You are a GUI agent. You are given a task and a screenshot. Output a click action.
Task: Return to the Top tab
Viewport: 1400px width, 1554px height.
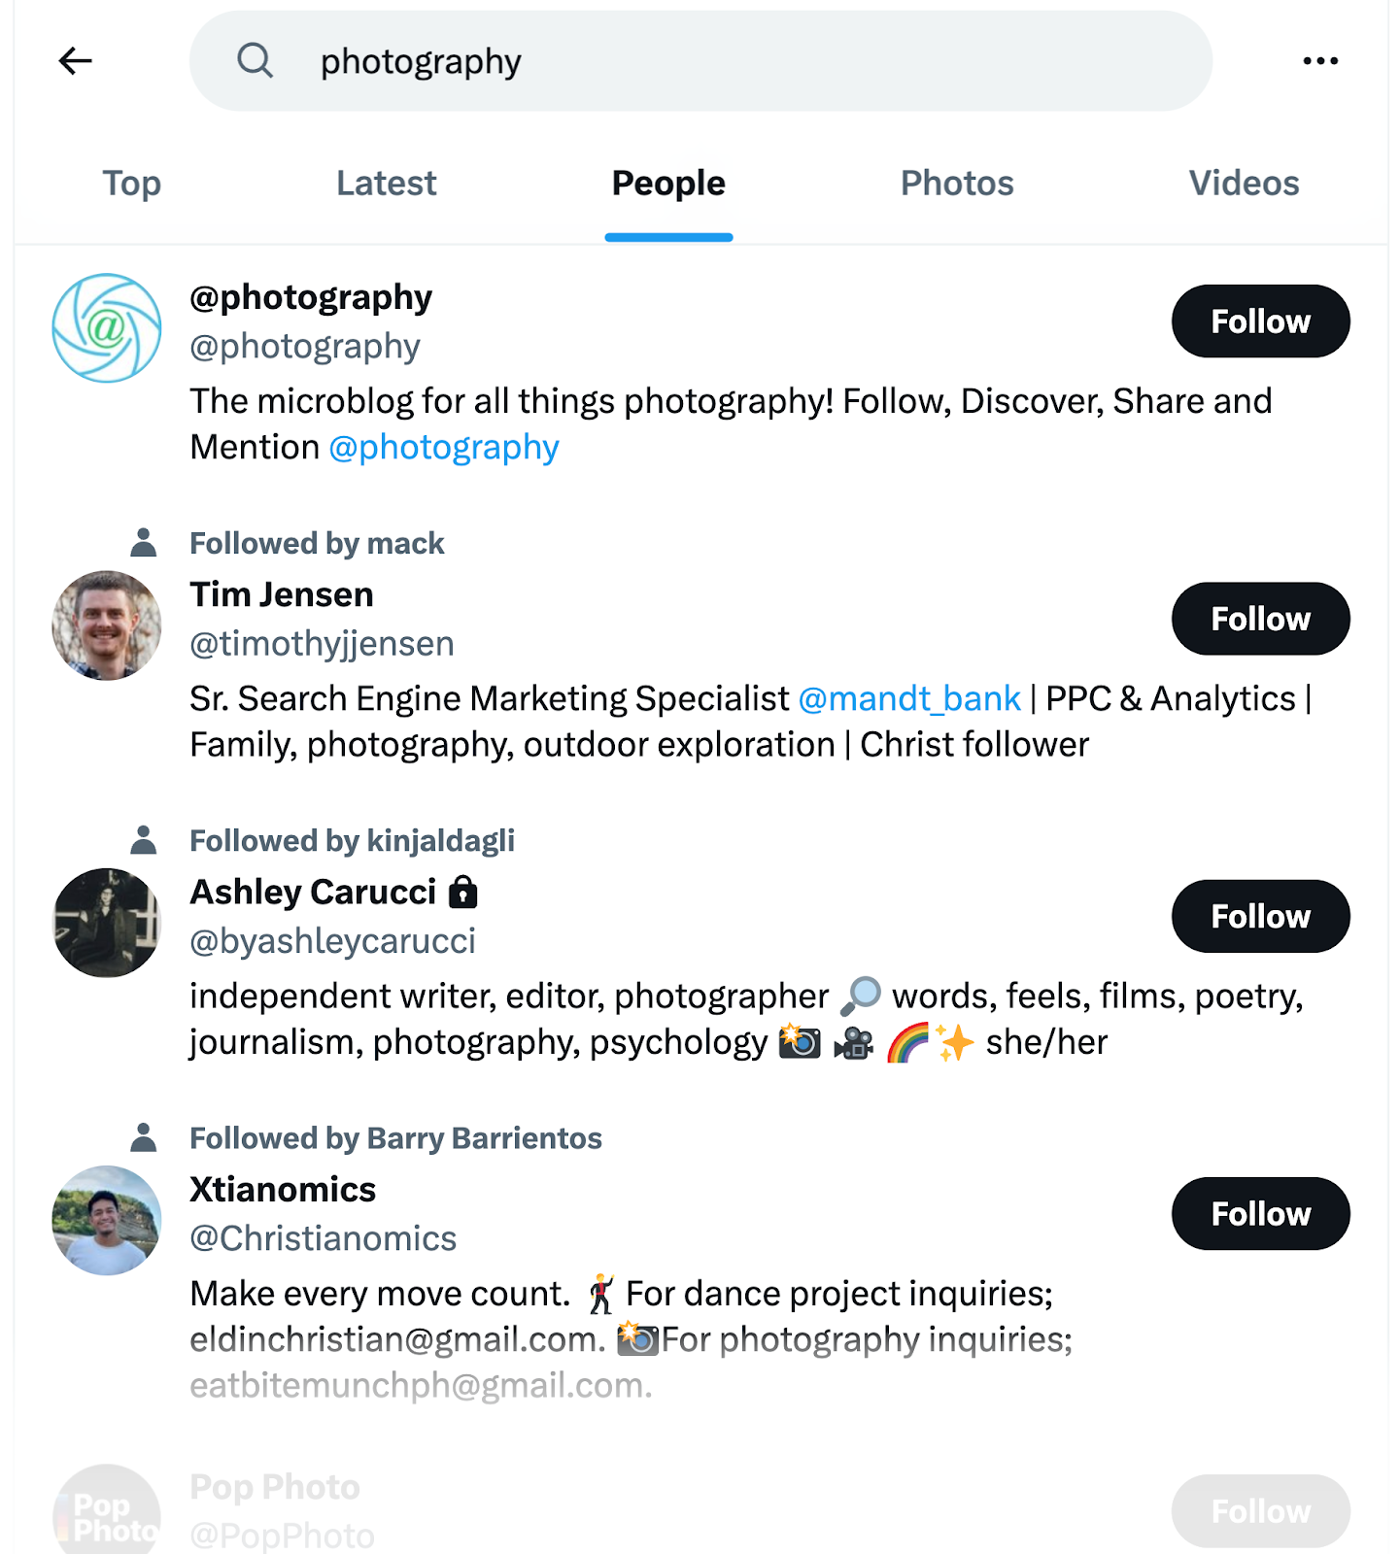coord(131,183)
